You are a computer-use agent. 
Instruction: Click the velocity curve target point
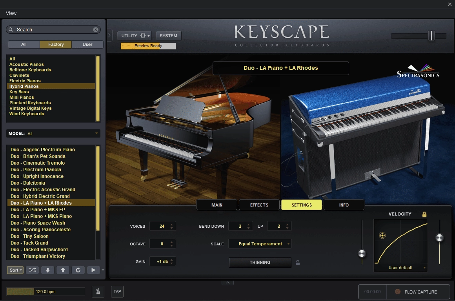[382, 236]
